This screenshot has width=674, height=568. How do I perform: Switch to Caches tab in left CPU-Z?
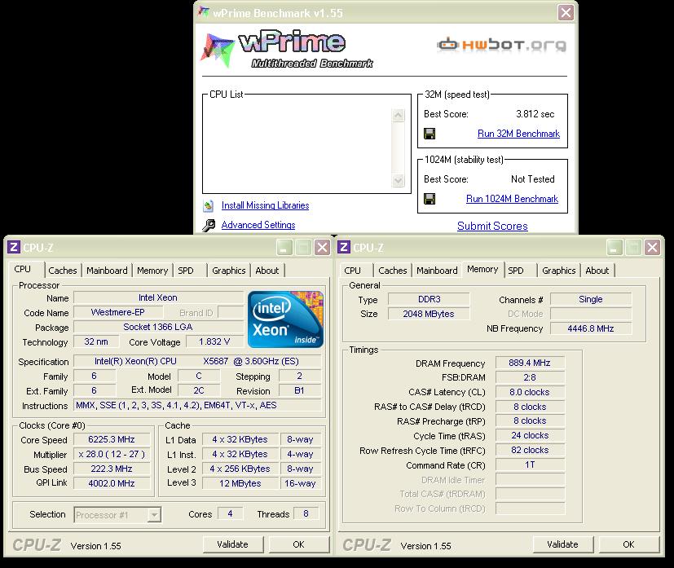tap(63, 271)
